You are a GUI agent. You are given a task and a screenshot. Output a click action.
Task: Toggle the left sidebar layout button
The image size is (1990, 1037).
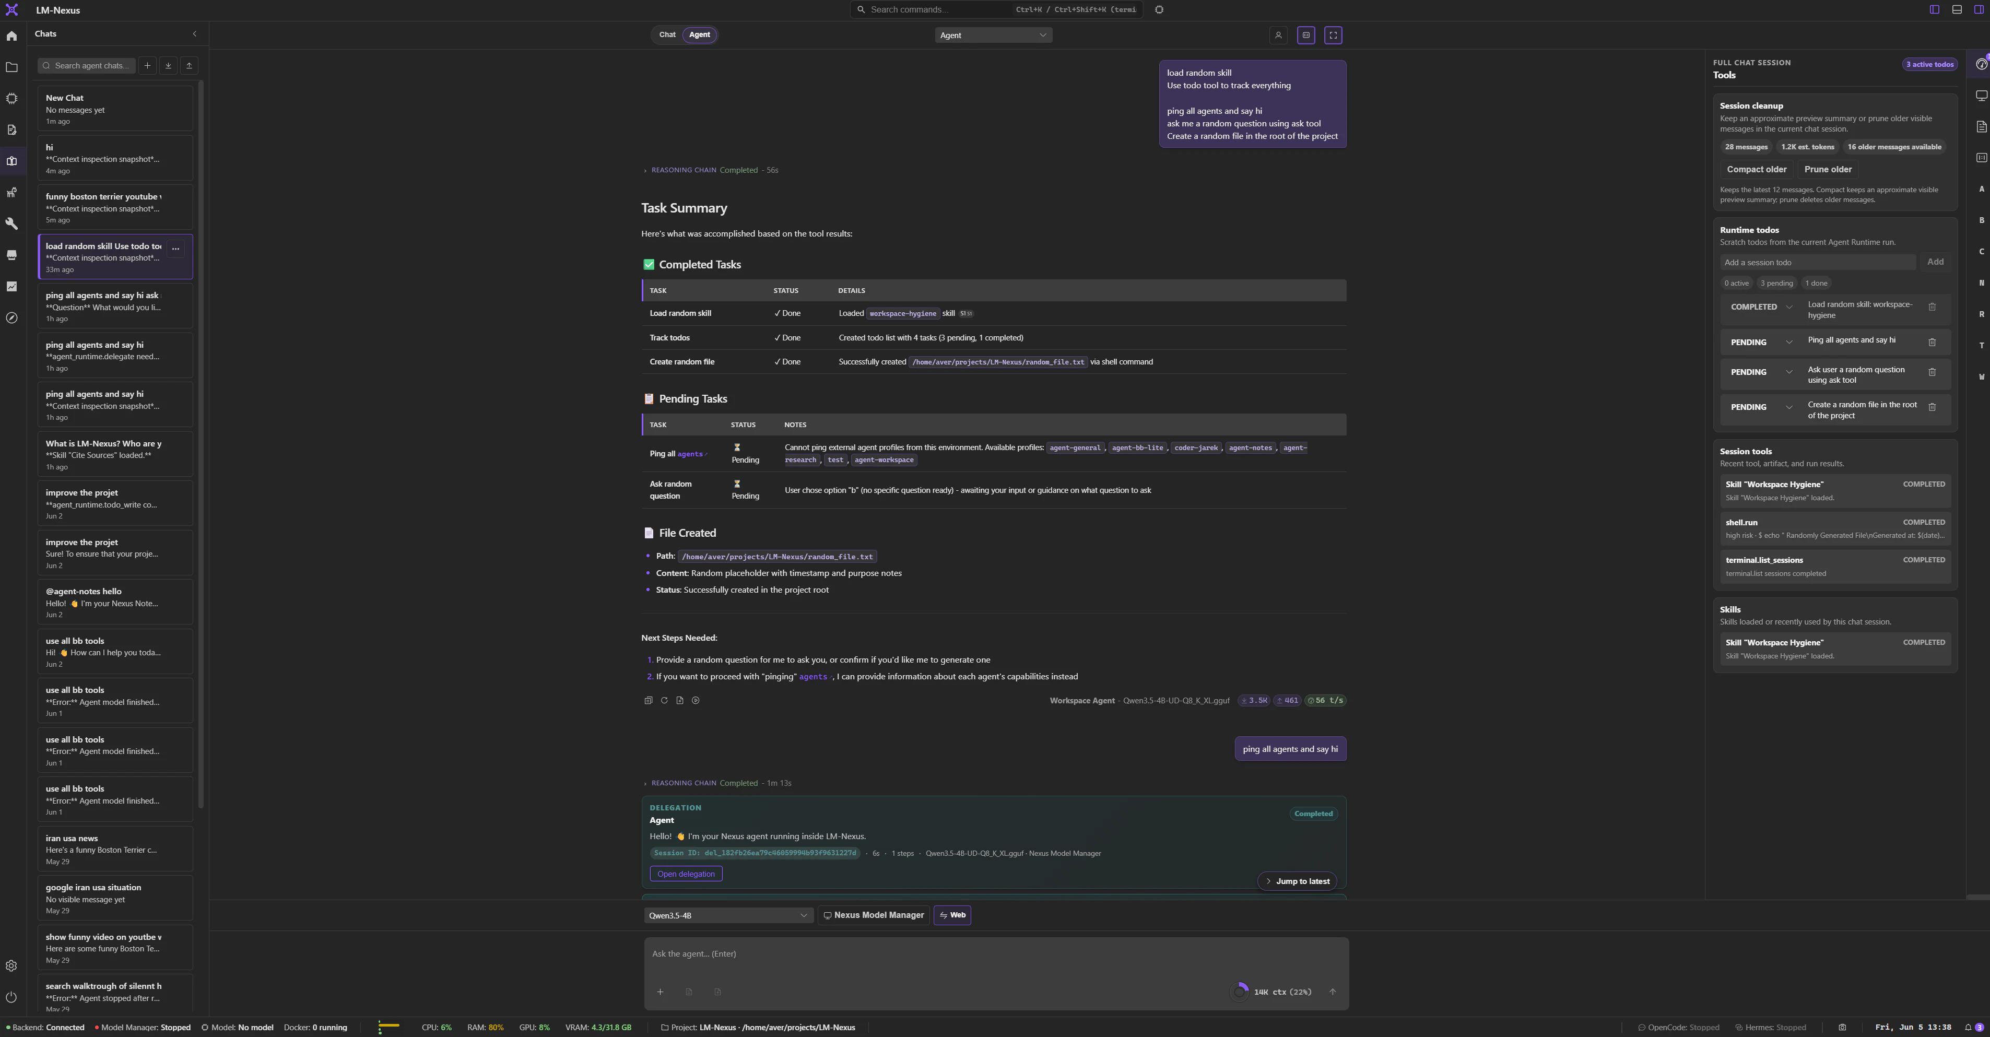click(x=1934, y=9)
